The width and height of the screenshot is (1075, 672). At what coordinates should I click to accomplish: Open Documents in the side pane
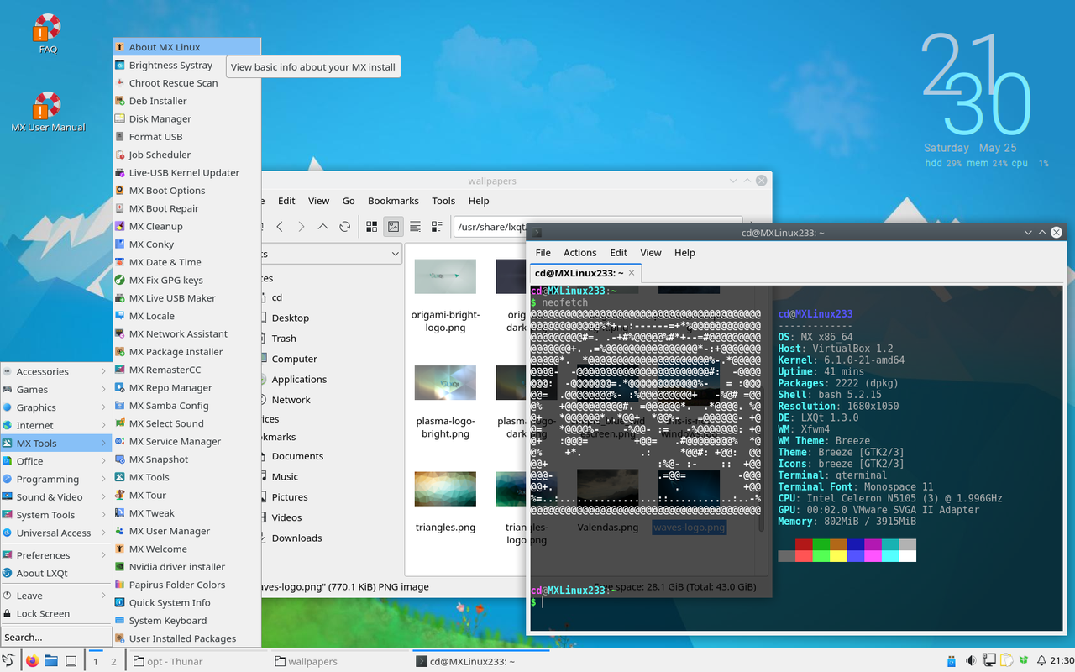coord(297,456)
